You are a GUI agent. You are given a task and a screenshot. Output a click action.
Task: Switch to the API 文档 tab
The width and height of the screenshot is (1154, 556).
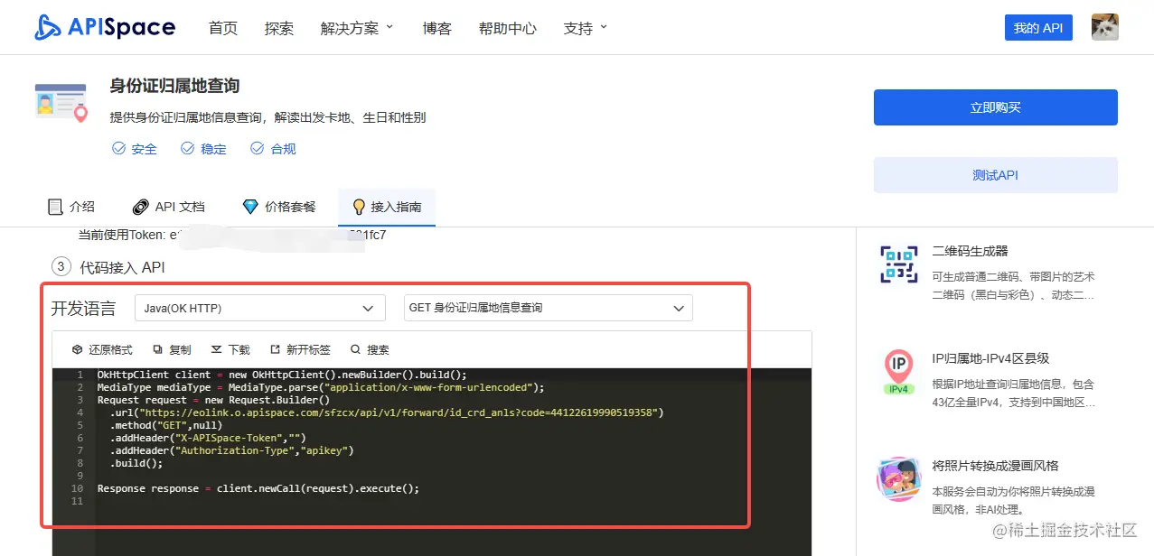coord(169,207)
